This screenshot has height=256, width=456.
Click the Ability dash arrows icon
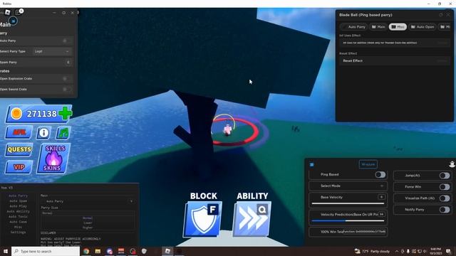click(x=252, y=219)
